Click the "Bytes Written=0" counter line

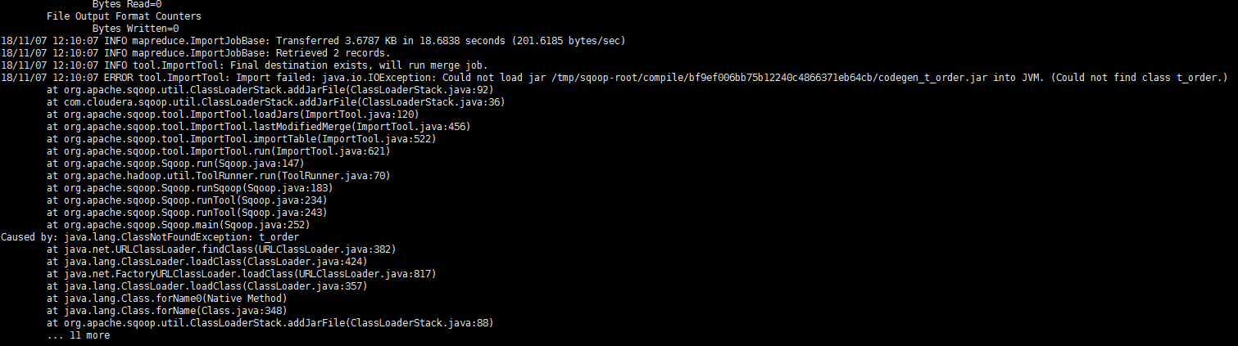(135, 29)
